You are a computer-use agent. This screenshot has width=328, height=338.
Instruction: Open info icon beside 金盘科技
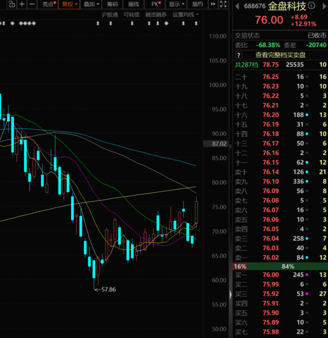pyautogui.click(x=311, y=6)
